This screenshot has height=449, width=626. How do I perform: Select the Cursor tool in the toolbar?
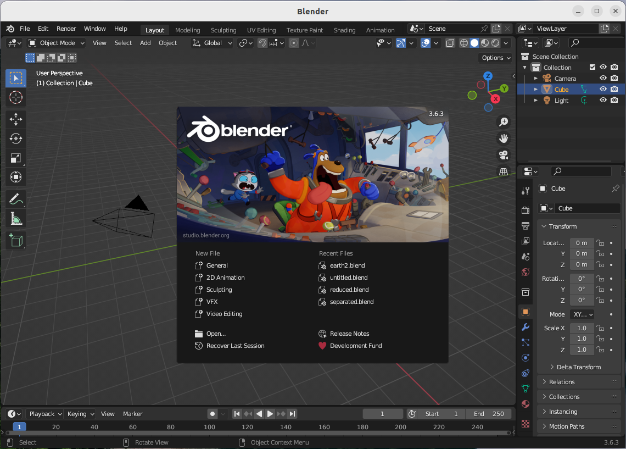[16, 97]
